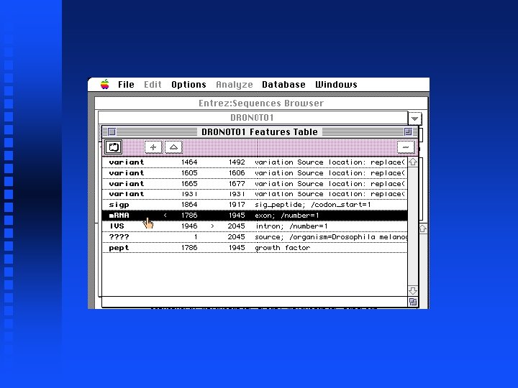Open the Windows menu
The height and width of the screenshot is (388, 518).
[336, 85]
